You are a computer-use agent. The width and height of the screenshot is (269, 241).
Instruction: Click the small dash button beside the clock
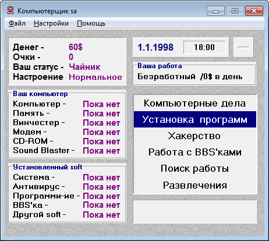pyautogui.click(x=243, y=47)
